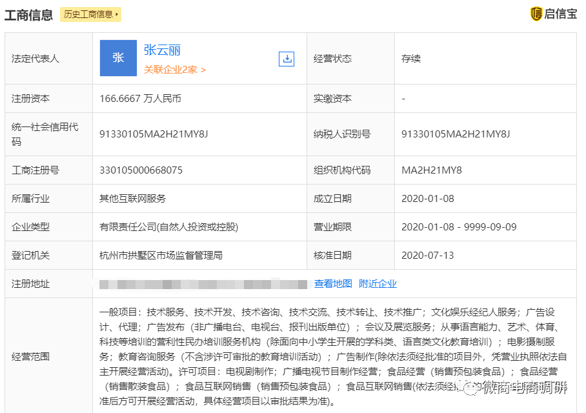The width and height of the screenshot is (586, 413).
Task: Click the 企业类型 label cell
Action: [x=48, y=227]
